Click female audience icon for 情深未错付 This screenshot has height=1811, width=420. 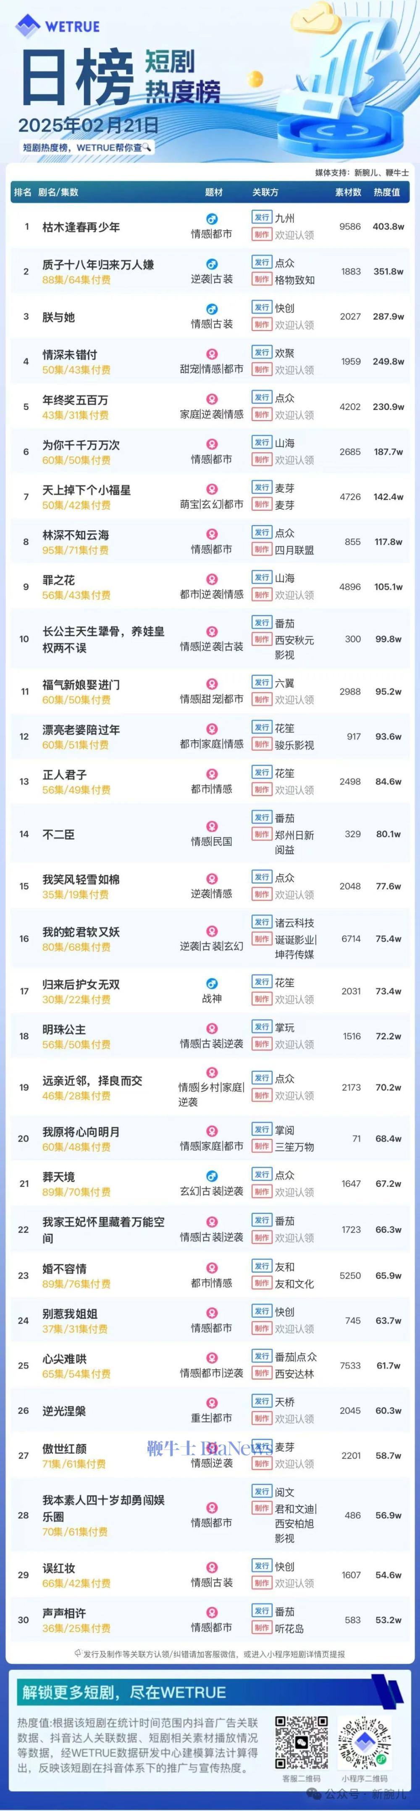click(212, 354)
